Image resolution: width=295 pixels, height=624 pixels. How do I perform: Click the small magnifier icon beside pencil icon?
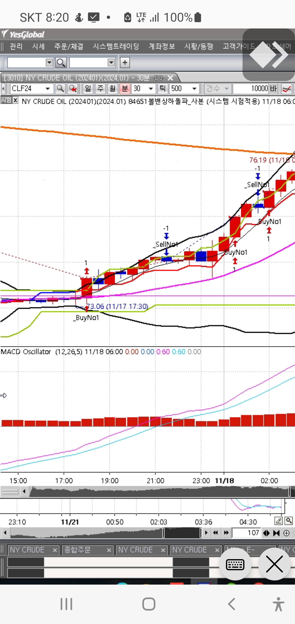pos(289,521)
